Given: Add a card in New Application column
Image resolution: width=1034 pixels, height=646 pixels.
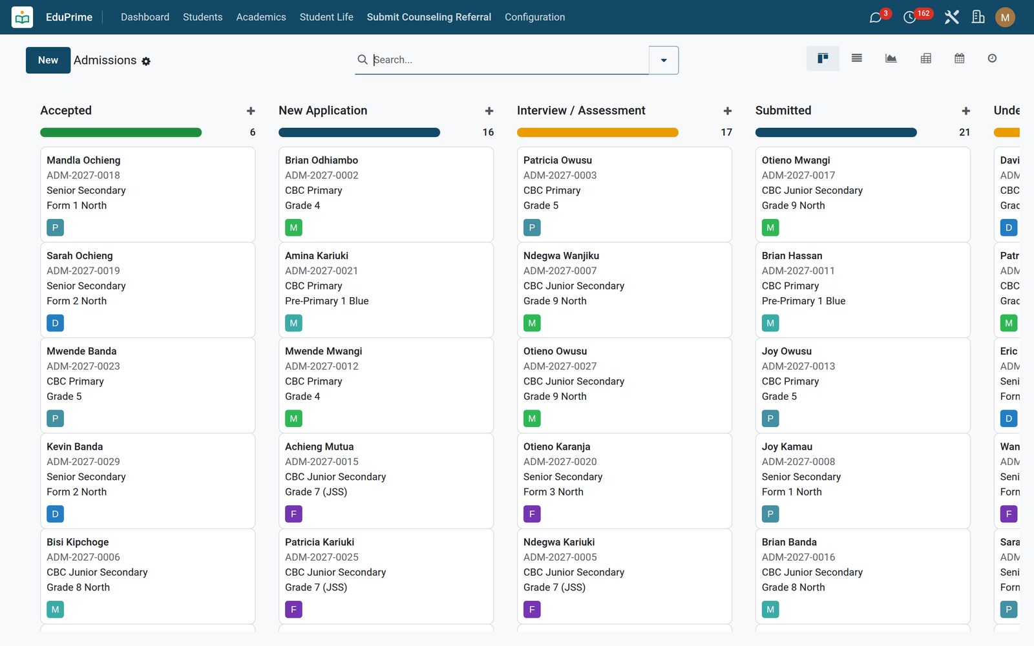Looking at the screenshot, I should [489, 111].
